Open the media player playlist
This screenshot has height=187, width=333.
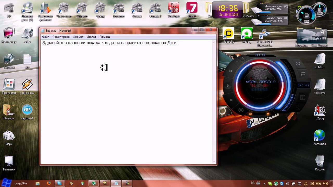pyautogui.click(x=302, y=97)
